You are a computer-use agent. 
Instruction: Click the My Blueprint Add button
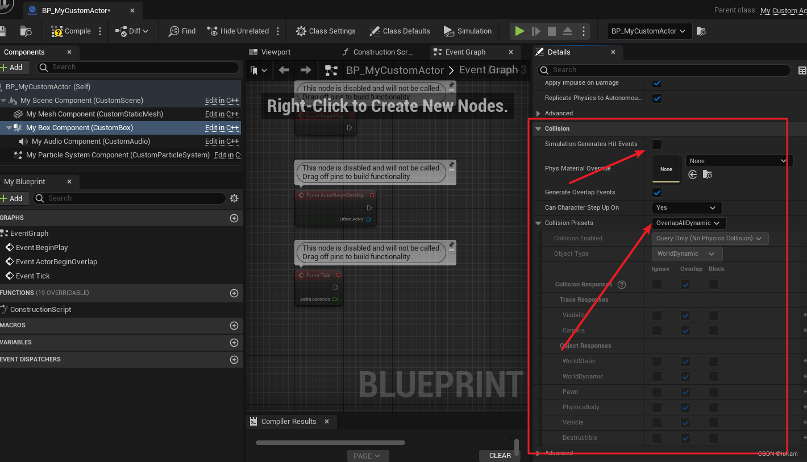12,198
